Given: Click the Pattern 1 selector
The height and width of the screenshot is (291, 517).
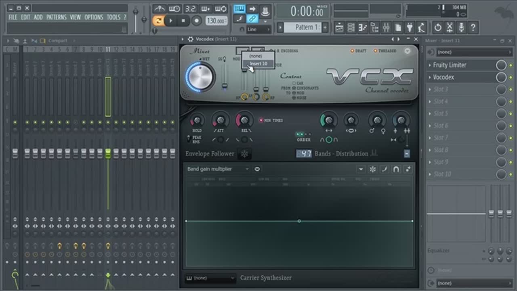Looking at the screenshot, I should [x=303, y=27].
